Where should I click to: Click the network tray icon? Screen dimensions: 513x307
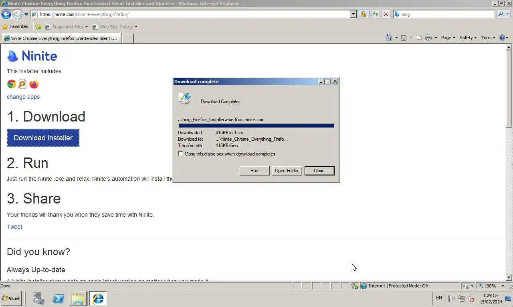(461, 298)
